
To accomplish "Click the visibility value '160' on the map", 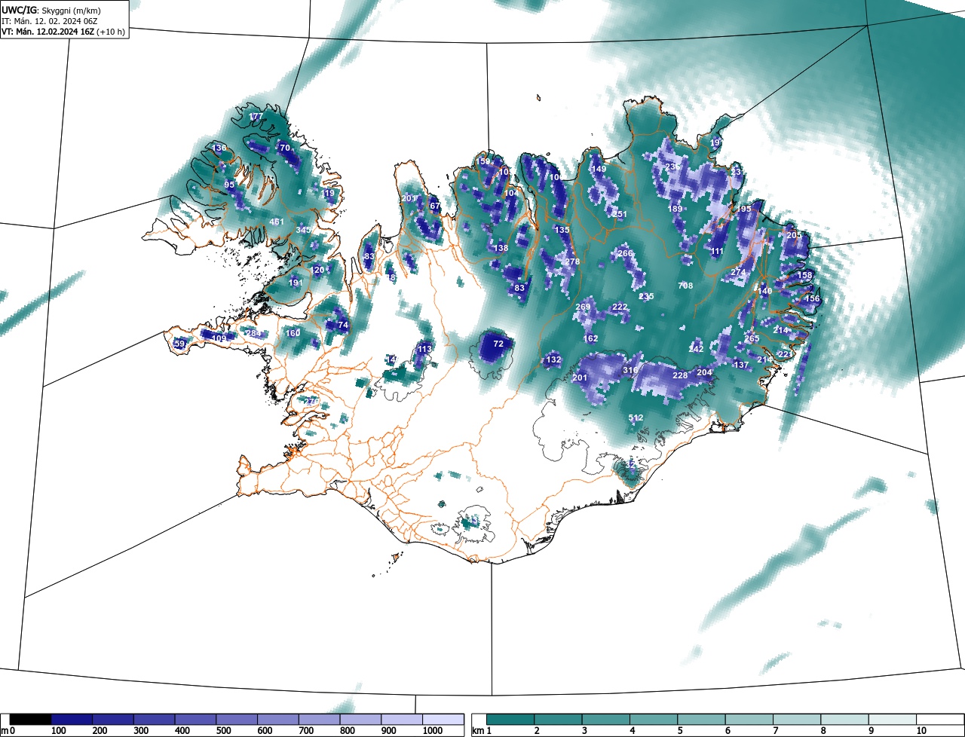I will click(293, 333).
